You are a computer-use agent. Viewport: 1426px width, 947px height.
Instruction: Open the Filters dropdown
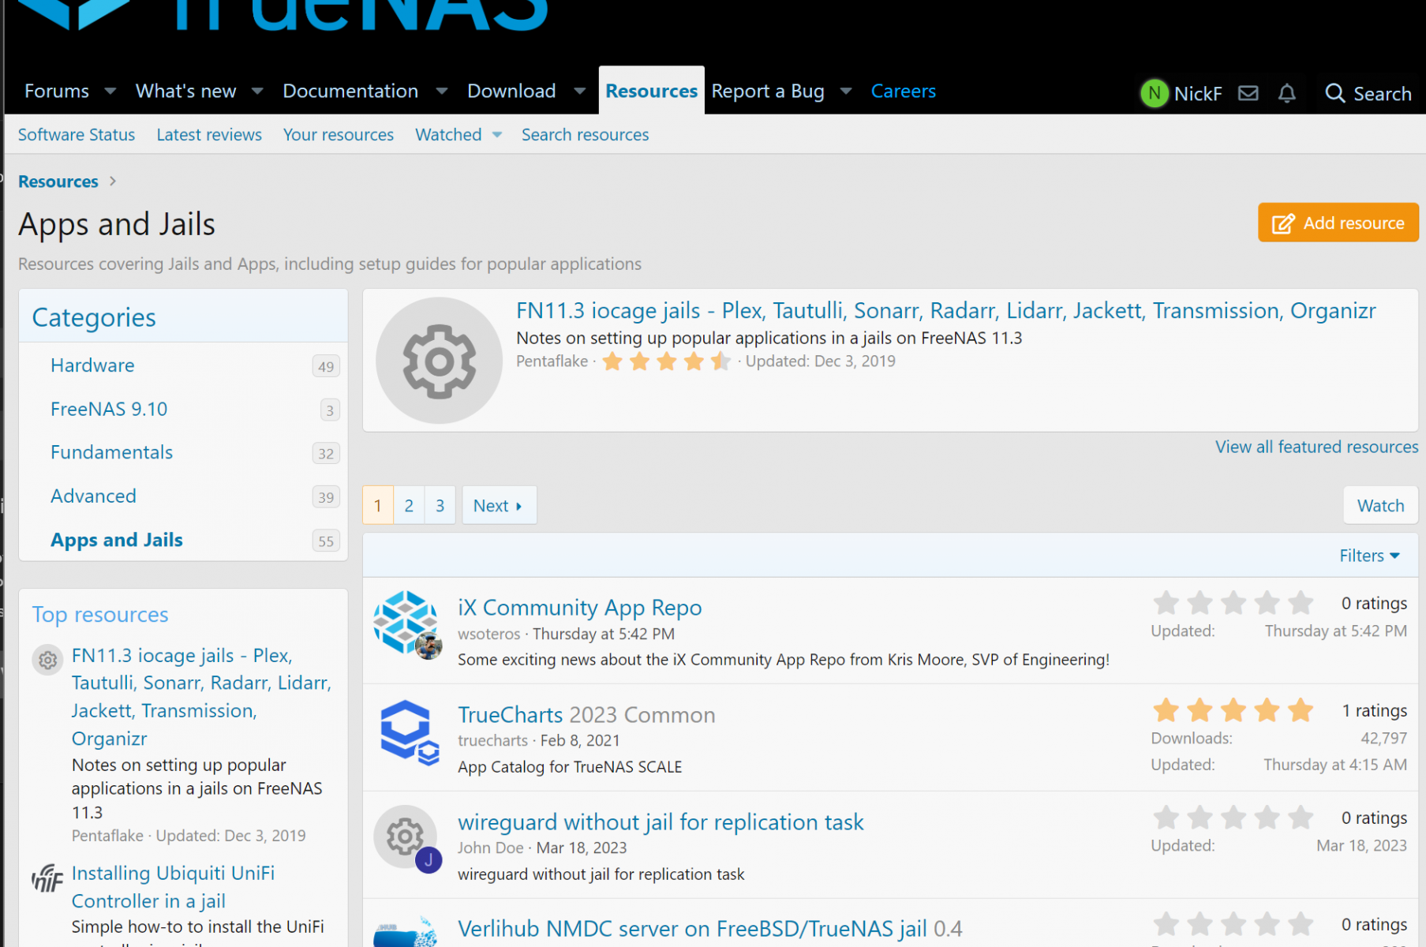coord(1369,556)
